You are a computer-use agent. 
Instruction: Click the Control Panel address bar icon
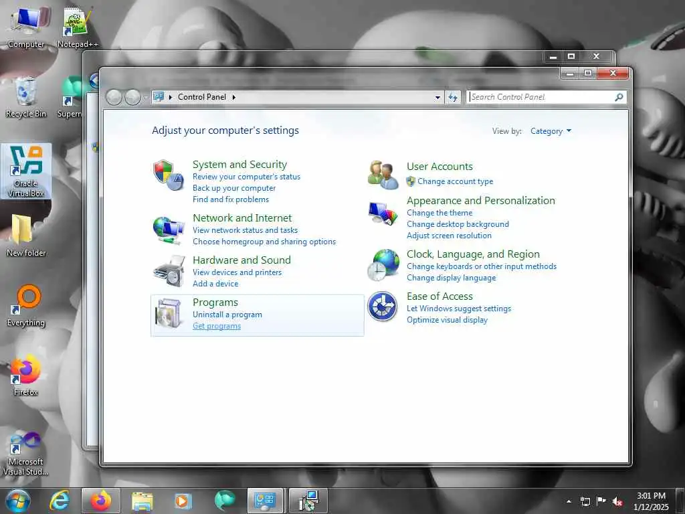[159, 96]
